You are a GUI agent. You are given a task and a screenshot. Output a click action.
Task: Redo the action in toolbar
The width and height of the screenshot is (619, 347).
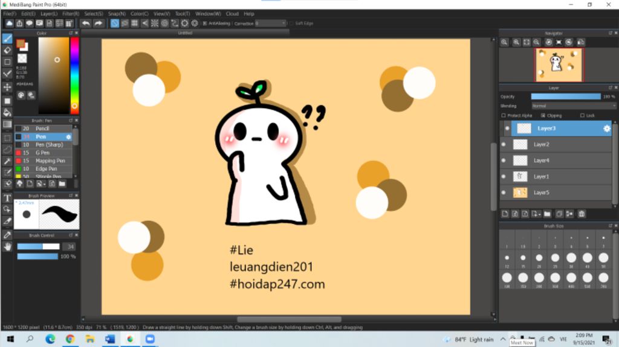[98, 24]
